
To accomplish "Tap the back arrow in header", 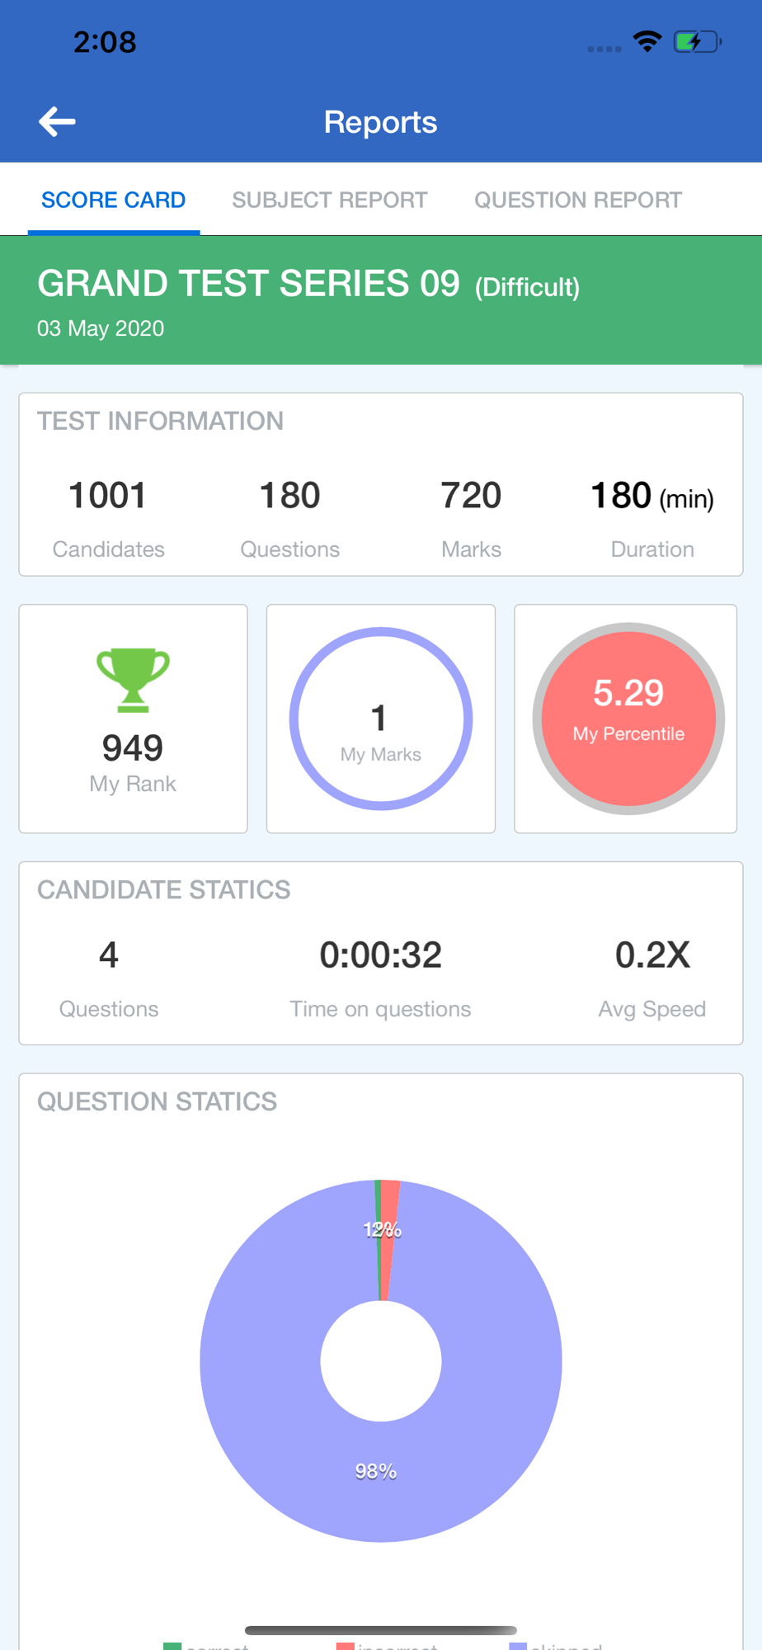I will click(x=57, y=122).
